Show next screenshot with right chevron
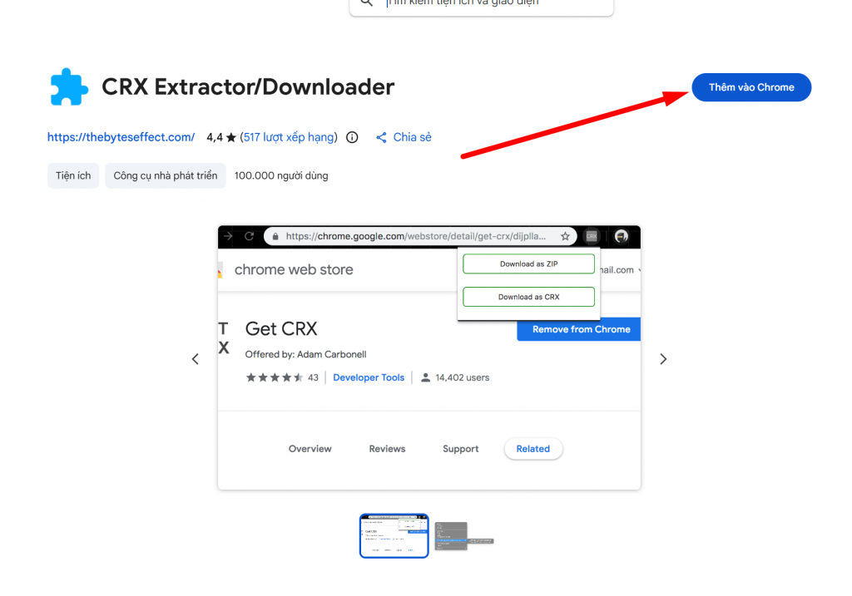Image resolution: width=852 pixels, height=596 pixels. (x=663, y=359)
